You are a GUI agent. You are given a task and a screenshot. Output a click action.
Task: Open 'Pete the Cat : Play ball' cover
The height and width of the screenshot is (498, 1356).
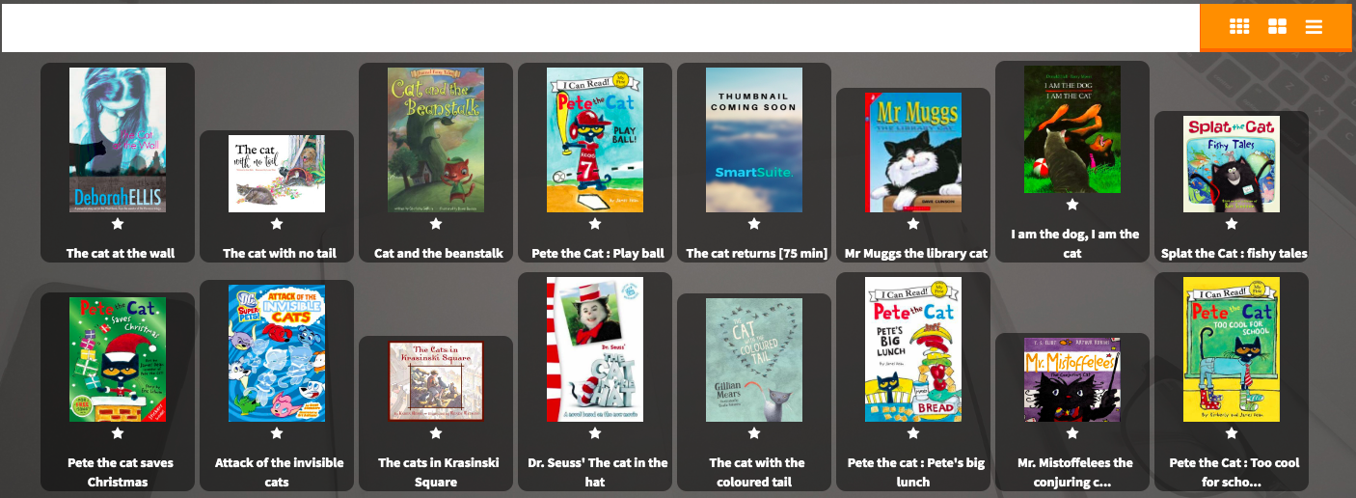[595, 140]
